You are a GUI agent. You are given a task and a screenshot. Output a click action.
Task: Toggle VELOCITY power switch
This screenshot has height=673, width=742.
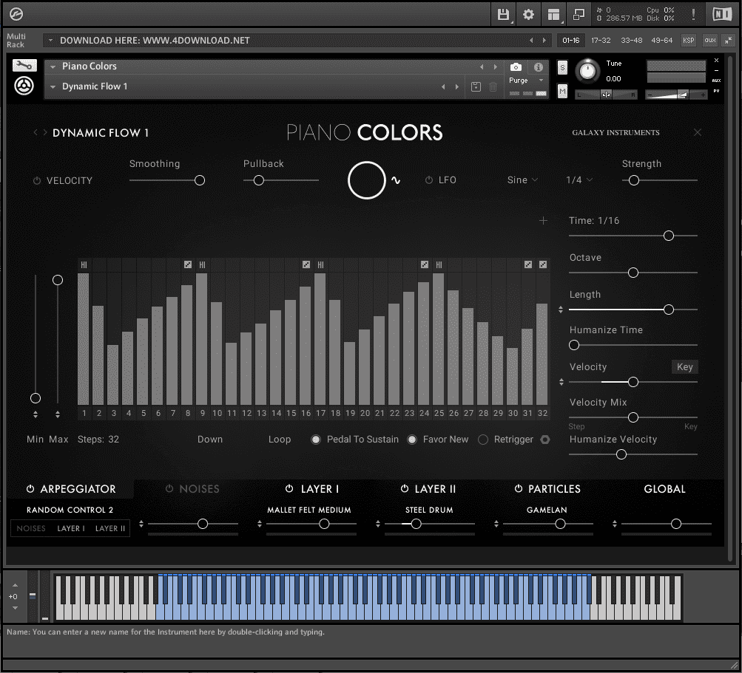click(37, 180)
